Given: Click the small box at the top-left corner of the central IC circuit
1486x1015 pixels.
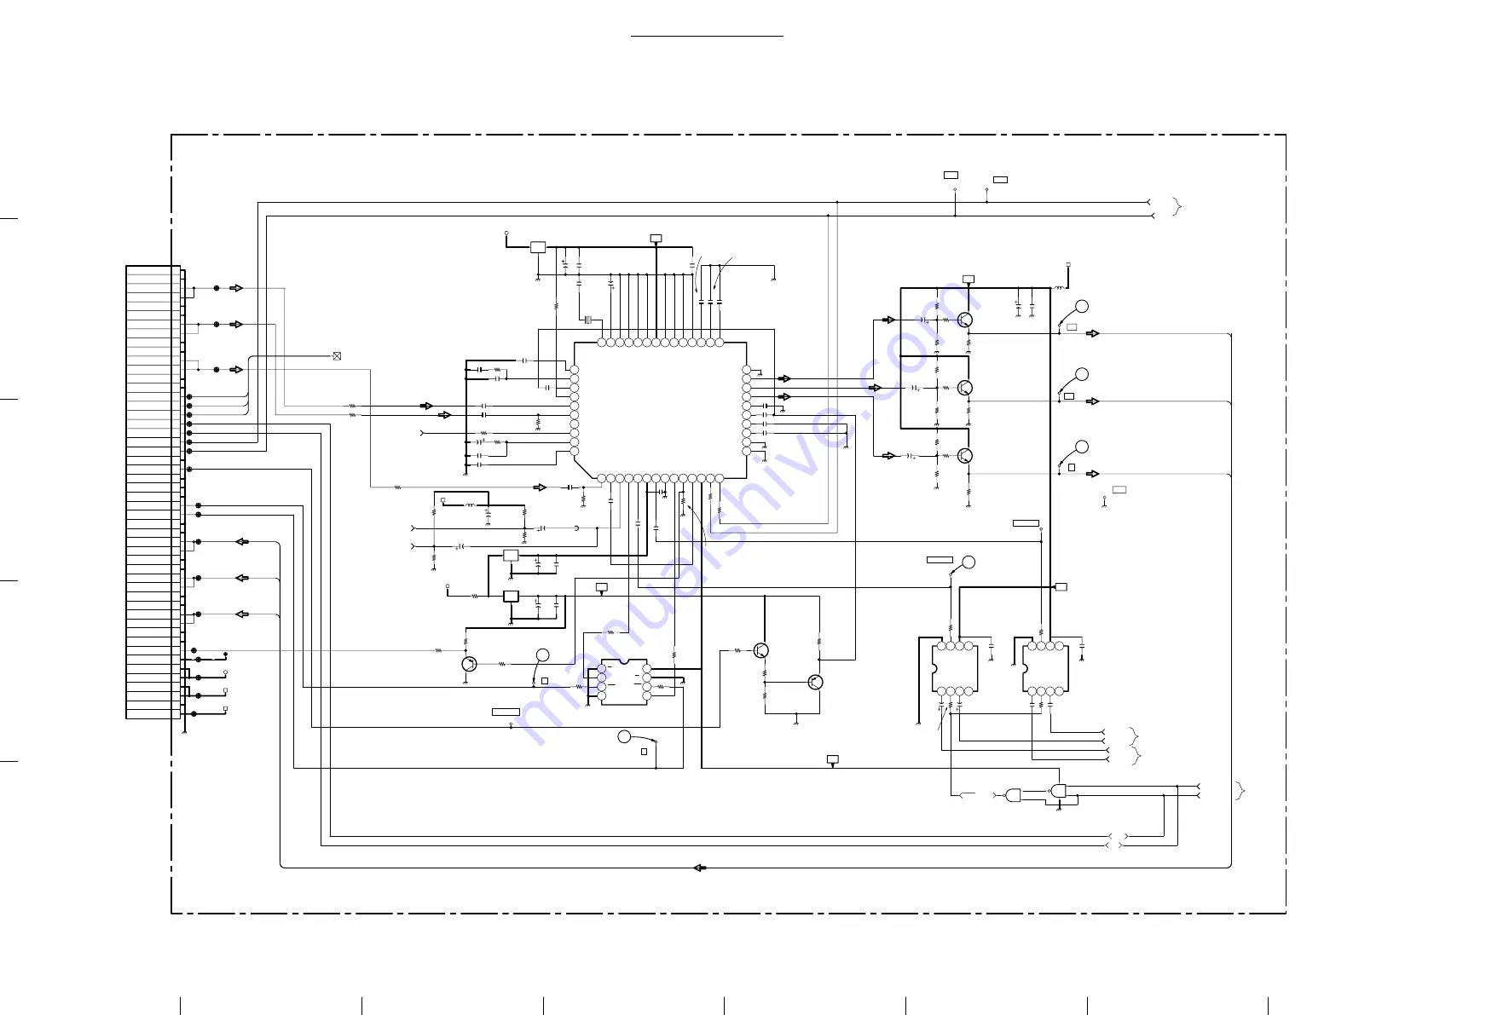Looking at the screenshot, I should [x=538, y=247].
